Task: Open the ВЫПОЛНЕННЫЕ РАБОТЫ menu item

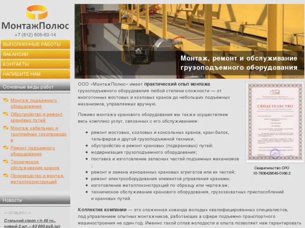Action: 35,44
